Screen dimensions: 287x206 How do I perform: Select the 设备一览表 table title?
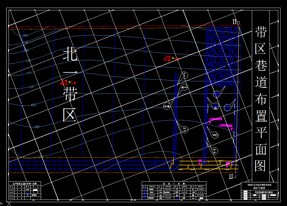click(174, 184)
